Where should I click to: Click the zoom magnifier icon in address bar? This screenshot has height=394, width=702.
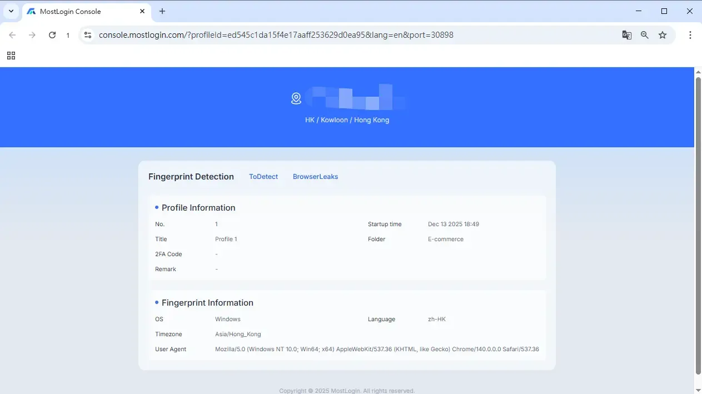pos(645,34)
